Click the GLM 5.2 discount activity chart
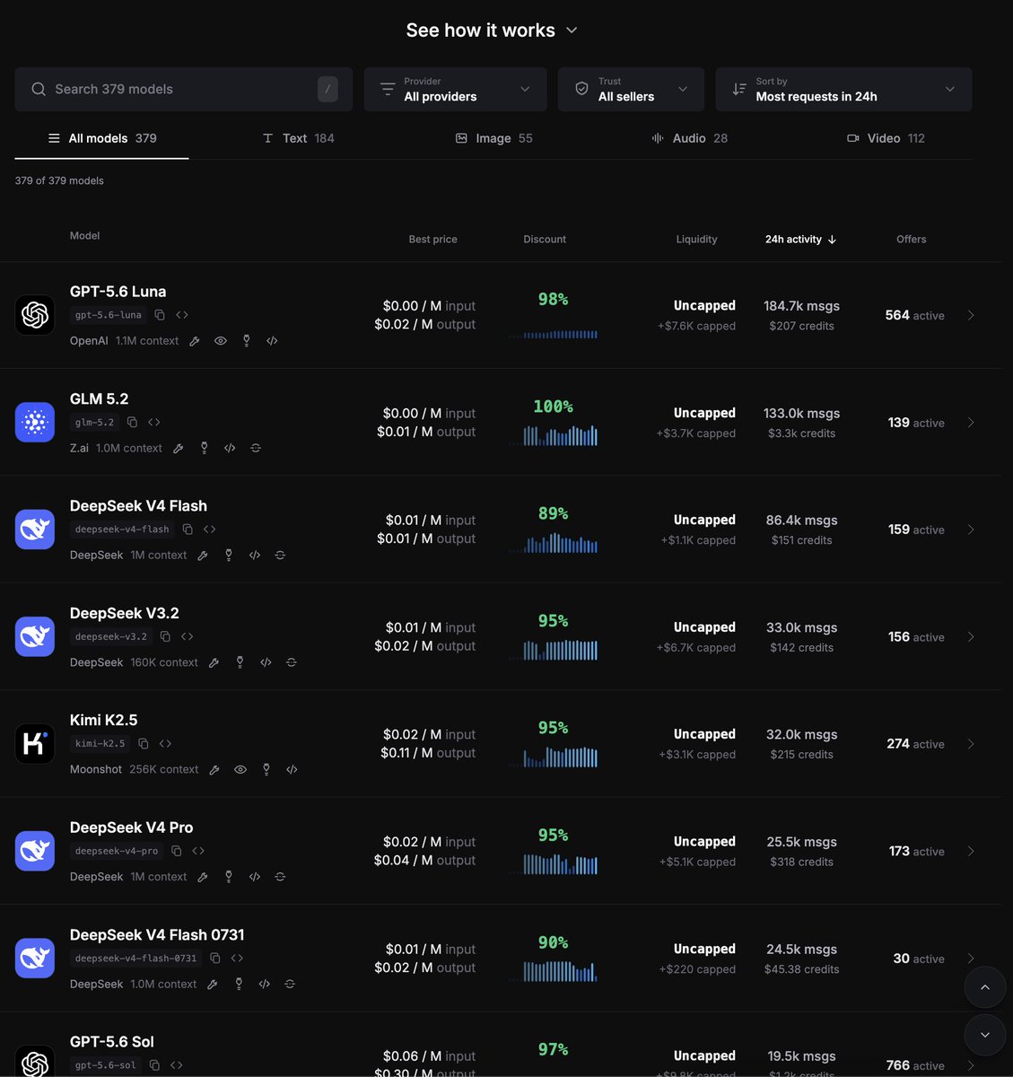 553,435
